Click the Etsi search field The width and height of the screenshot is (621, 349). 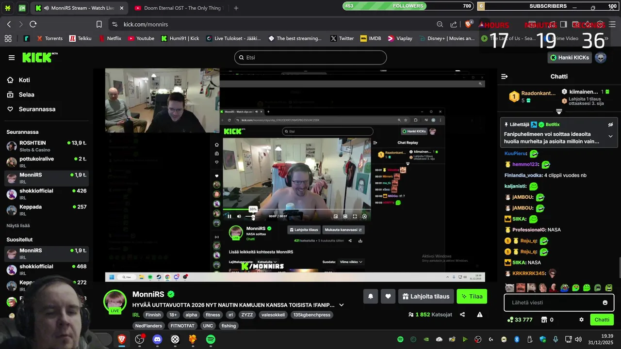click(x=310, y=57)
